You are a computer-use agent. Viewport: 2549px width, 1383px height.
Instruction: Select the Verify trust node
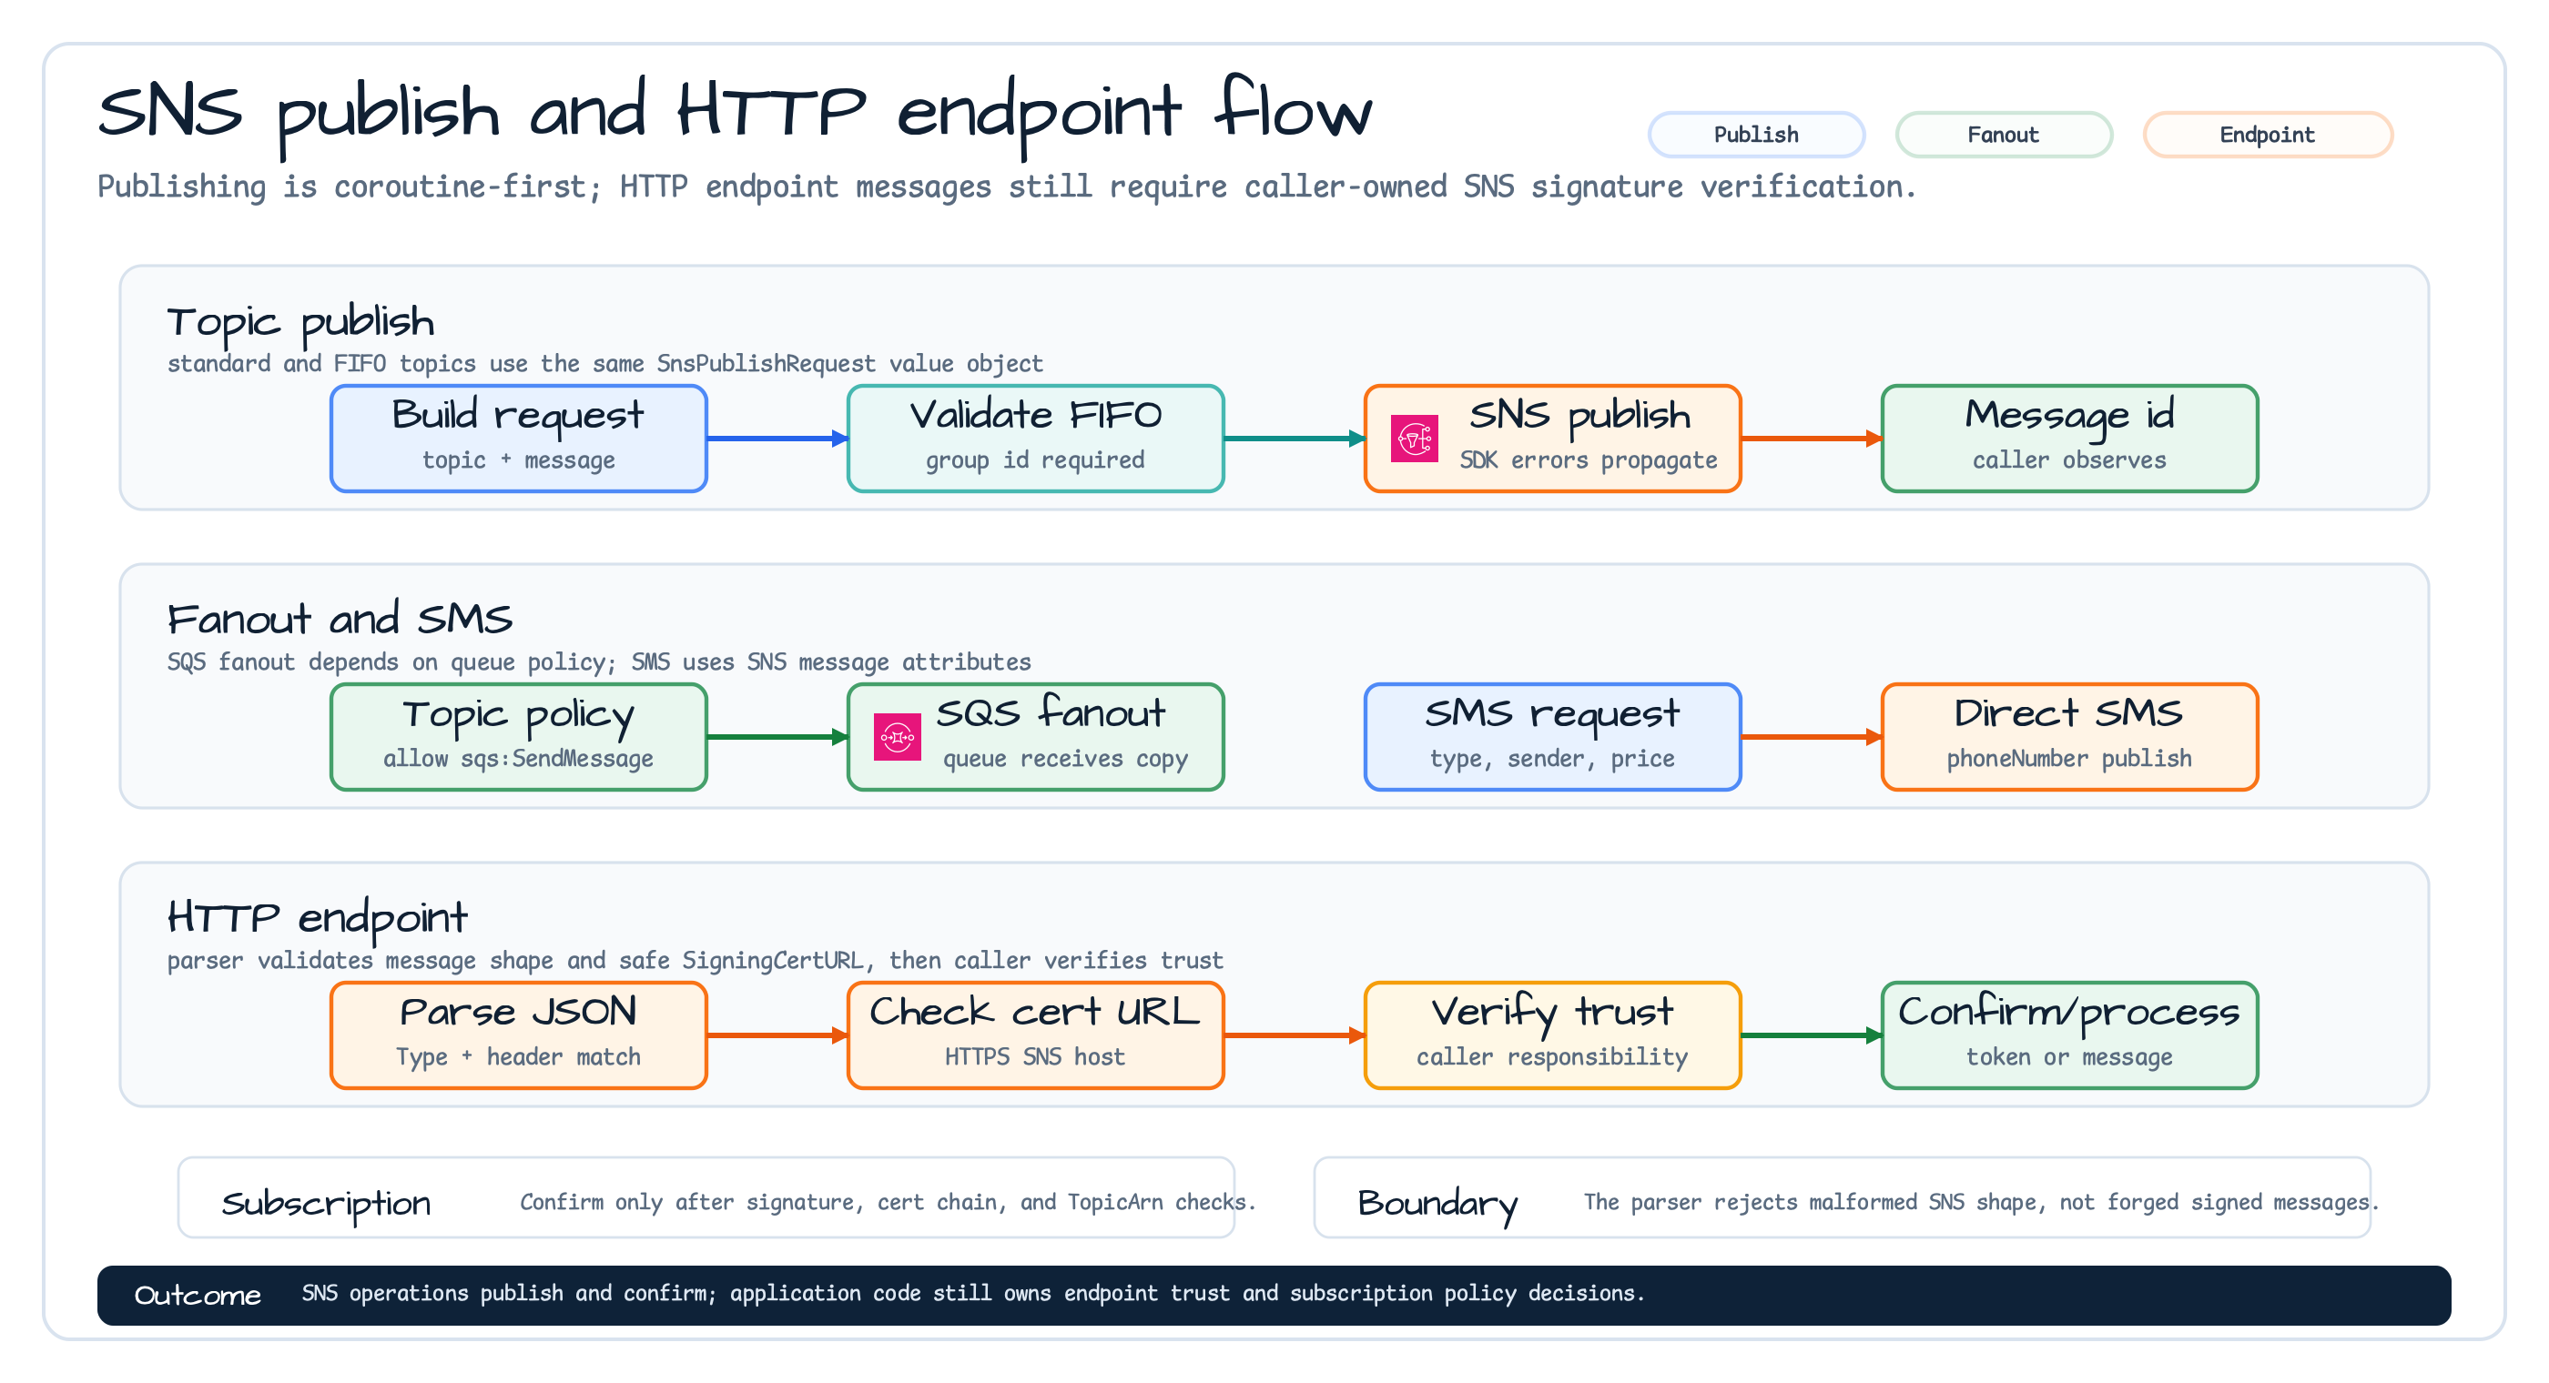(x=1551, y=1035)
